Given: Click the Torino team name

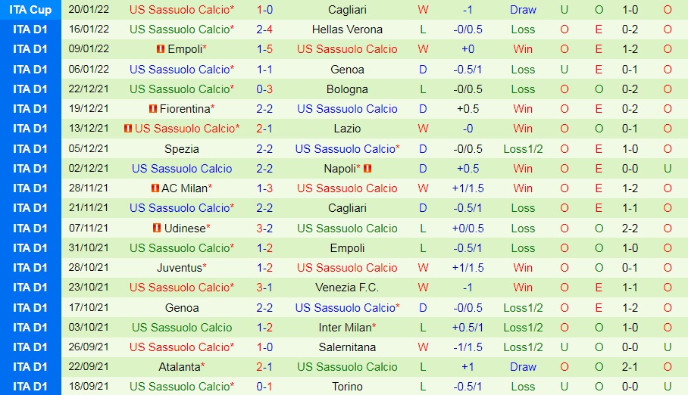Looking at the screenshot, I should tap(347, 386).
